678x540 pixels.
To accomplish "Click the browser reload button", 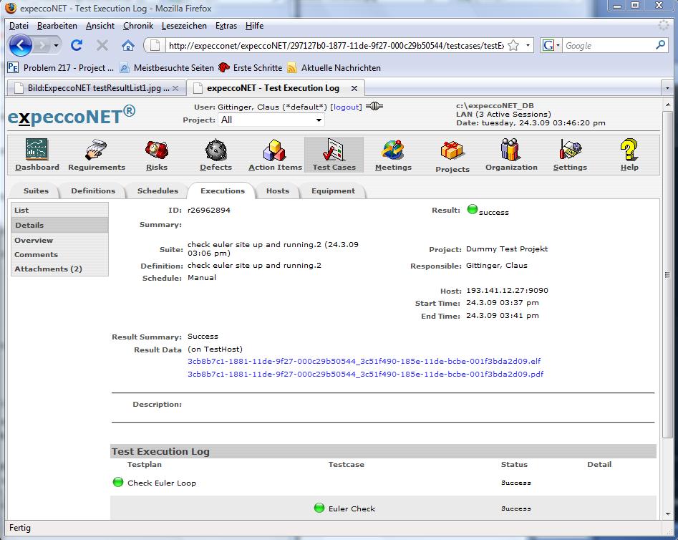I will coord(77,45).
